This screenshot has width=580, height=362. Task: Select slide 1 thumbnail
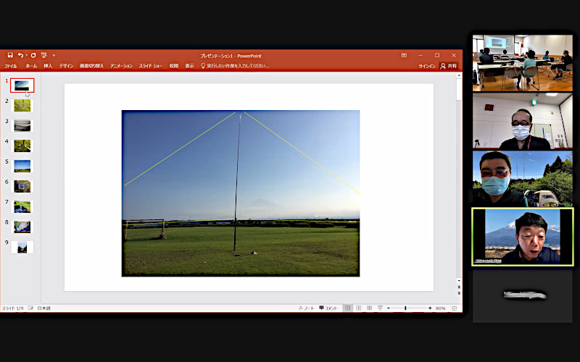(22, 85)
